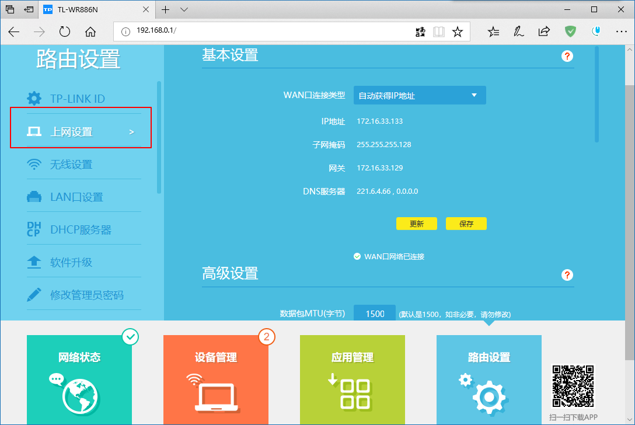
Task: Click help icon beside 基本设置
Action: click(x=567, y=56)
